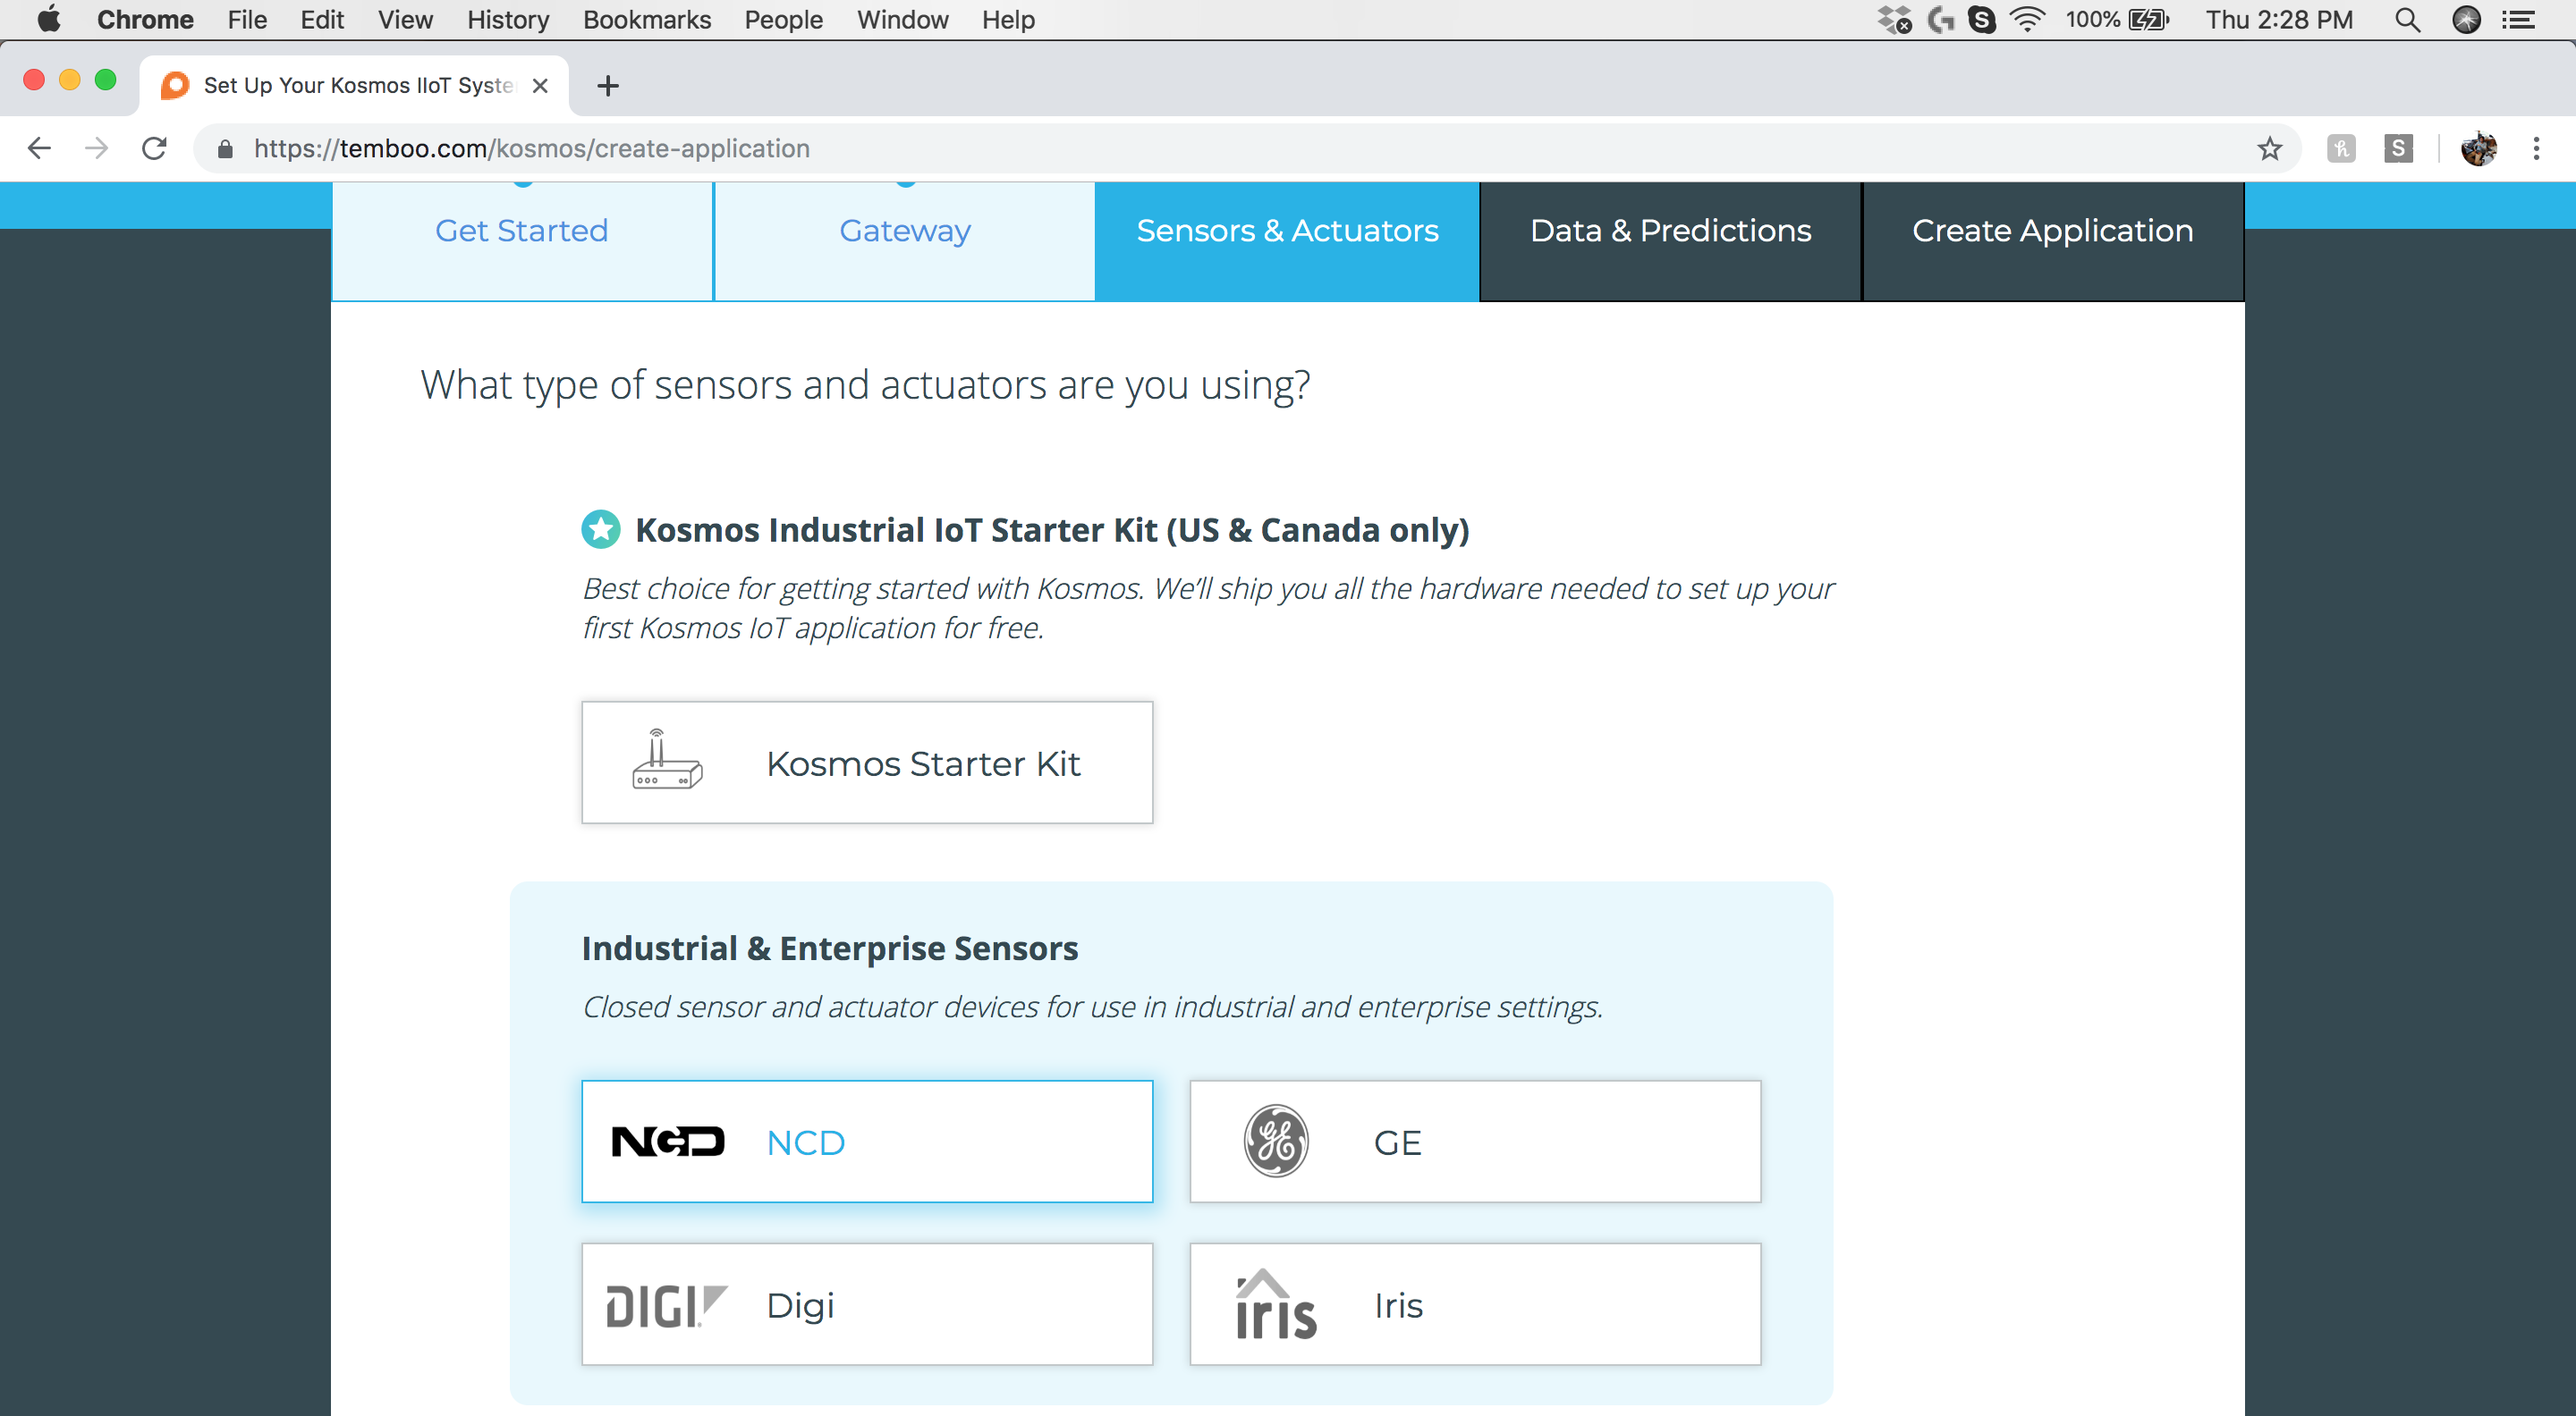This screenshot has width=2576, height=1416.
Task: Click the grey extension icon beside the star
Action: (x=2341, y=149)
